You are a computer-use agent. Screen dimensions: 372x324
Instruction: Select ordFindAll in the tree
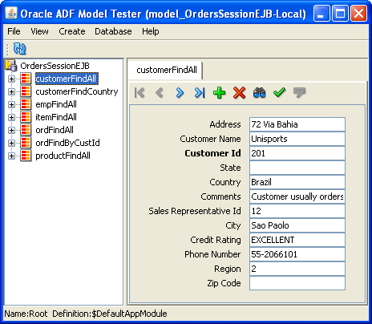55,130
